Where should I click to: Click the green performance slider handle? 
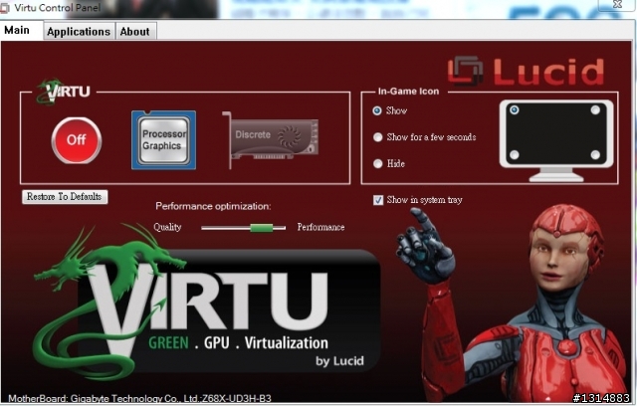[x=261, y=228]
